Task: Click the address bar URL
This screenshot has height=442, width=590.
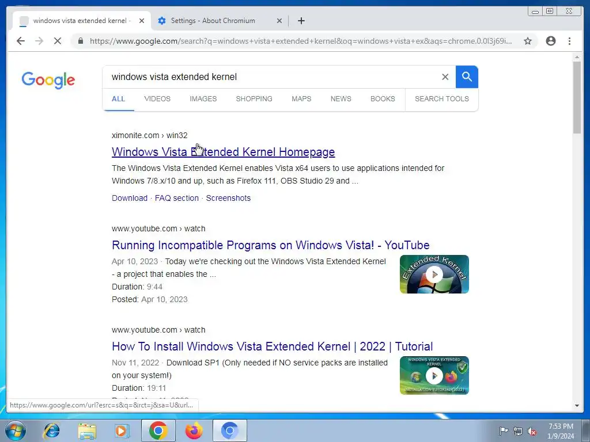Action: (x=301, y=41)
